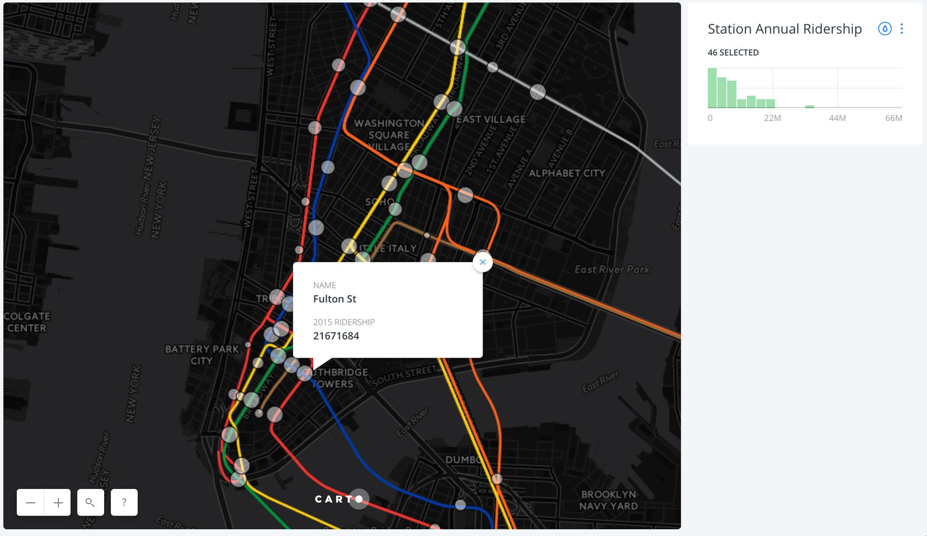927x536 pixels.
Task: Click the 46 SELECTED label
Action: pyautogui.click(x=733, y=53)
